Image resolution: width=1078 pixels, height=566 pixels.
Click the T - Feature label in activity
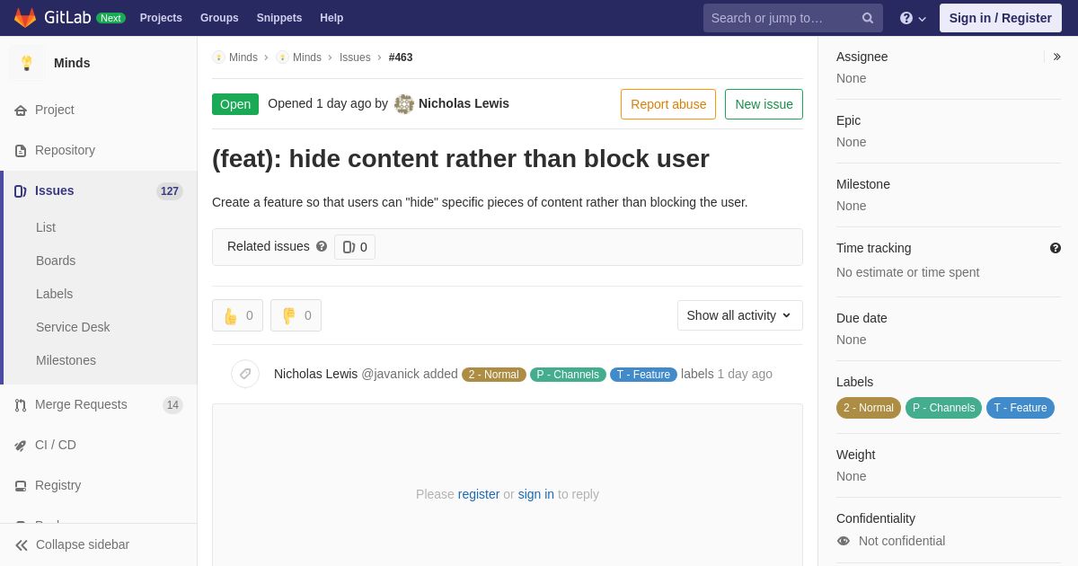click(643, 375)
